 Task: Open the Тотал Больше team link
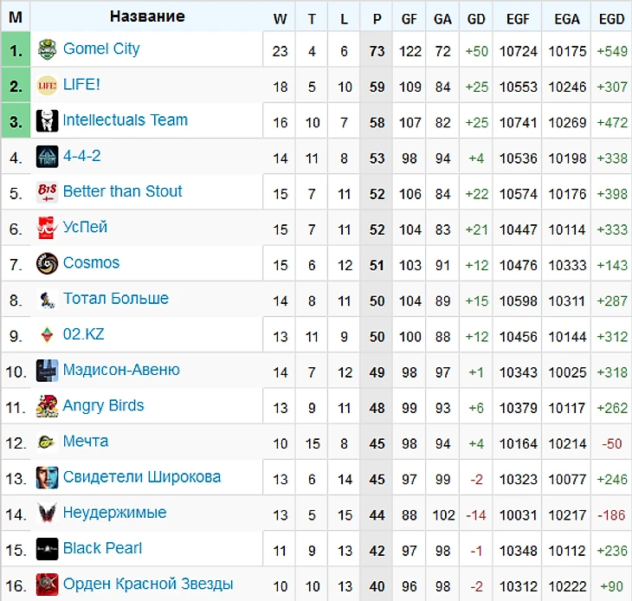115,299
